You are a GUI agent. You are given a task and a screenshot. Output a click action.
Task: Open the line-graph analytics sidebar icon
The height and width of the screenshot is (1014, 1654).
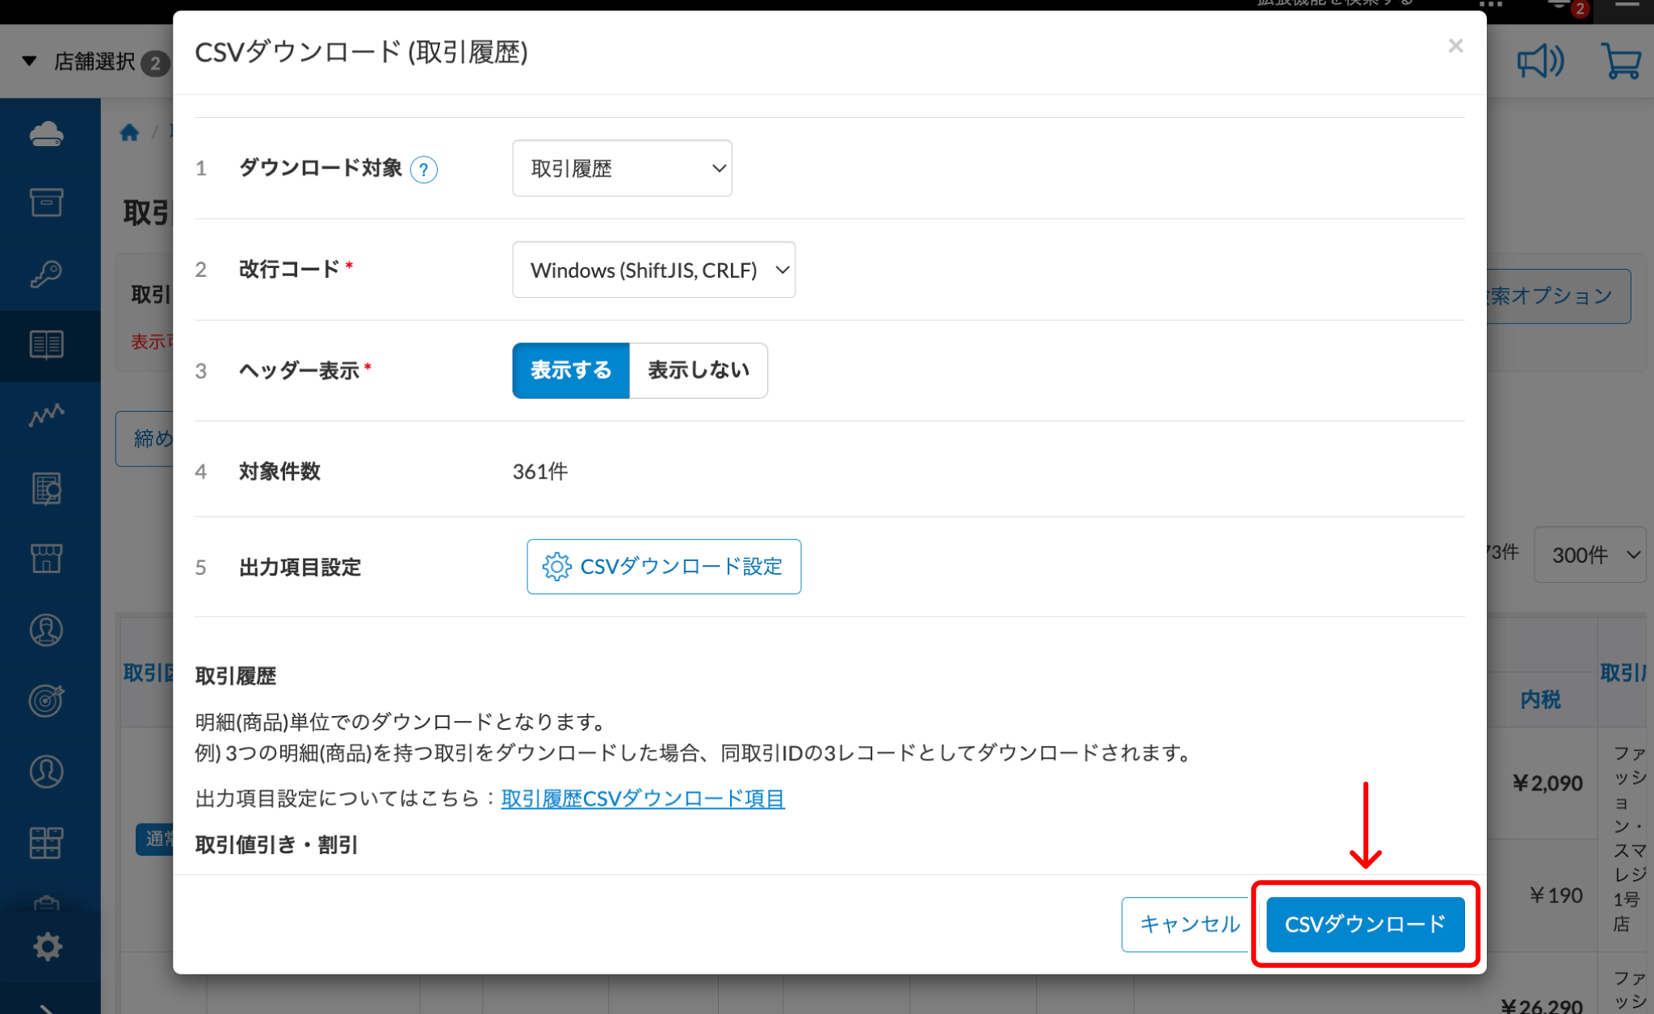click(x=47, y=415)
